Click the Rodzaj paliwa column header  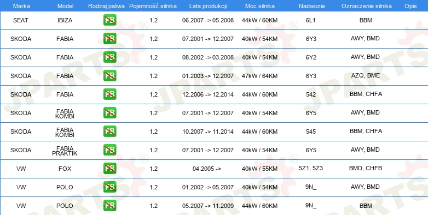[106, 6]
